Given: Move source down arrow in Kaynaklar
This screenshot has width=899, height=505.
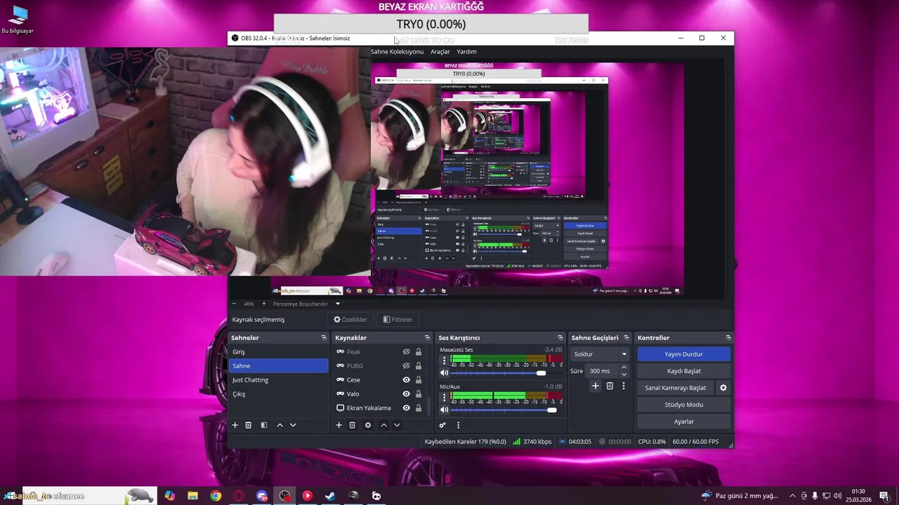Looking at the screenshot, I should tap(397, 425).
